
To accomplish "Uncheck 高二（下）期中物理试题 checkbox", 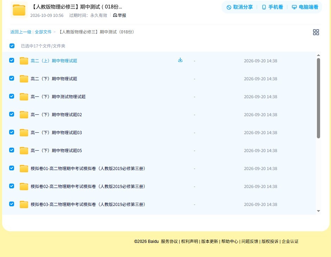I will tap(12, 78).
